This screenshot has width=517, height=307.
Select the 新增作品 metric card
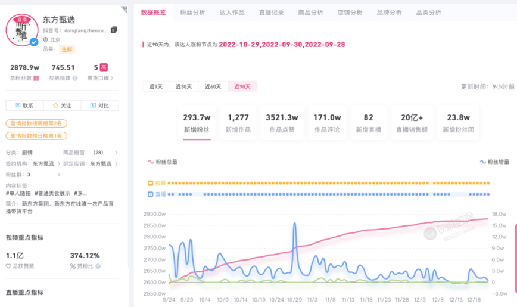pos(238,123)
